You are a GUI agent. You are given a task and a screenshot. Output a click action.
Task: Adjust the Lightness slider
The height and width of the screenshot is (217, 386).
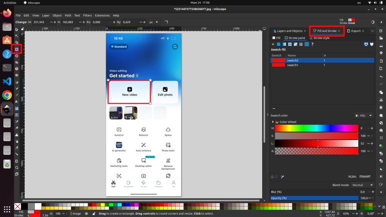(x=317, y=143)
